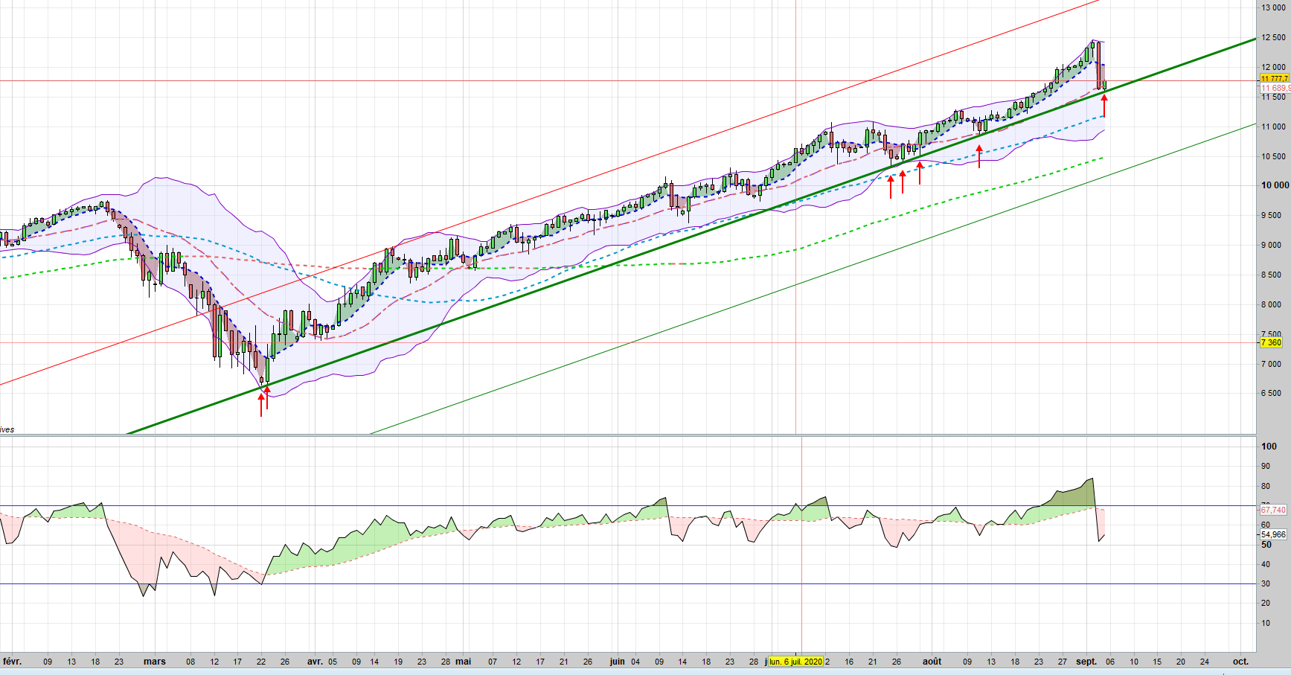Click the 67,740 indicator value tag
Image resolution: width=1291 pixels, height=675 pixels.
click(1273, 510)
